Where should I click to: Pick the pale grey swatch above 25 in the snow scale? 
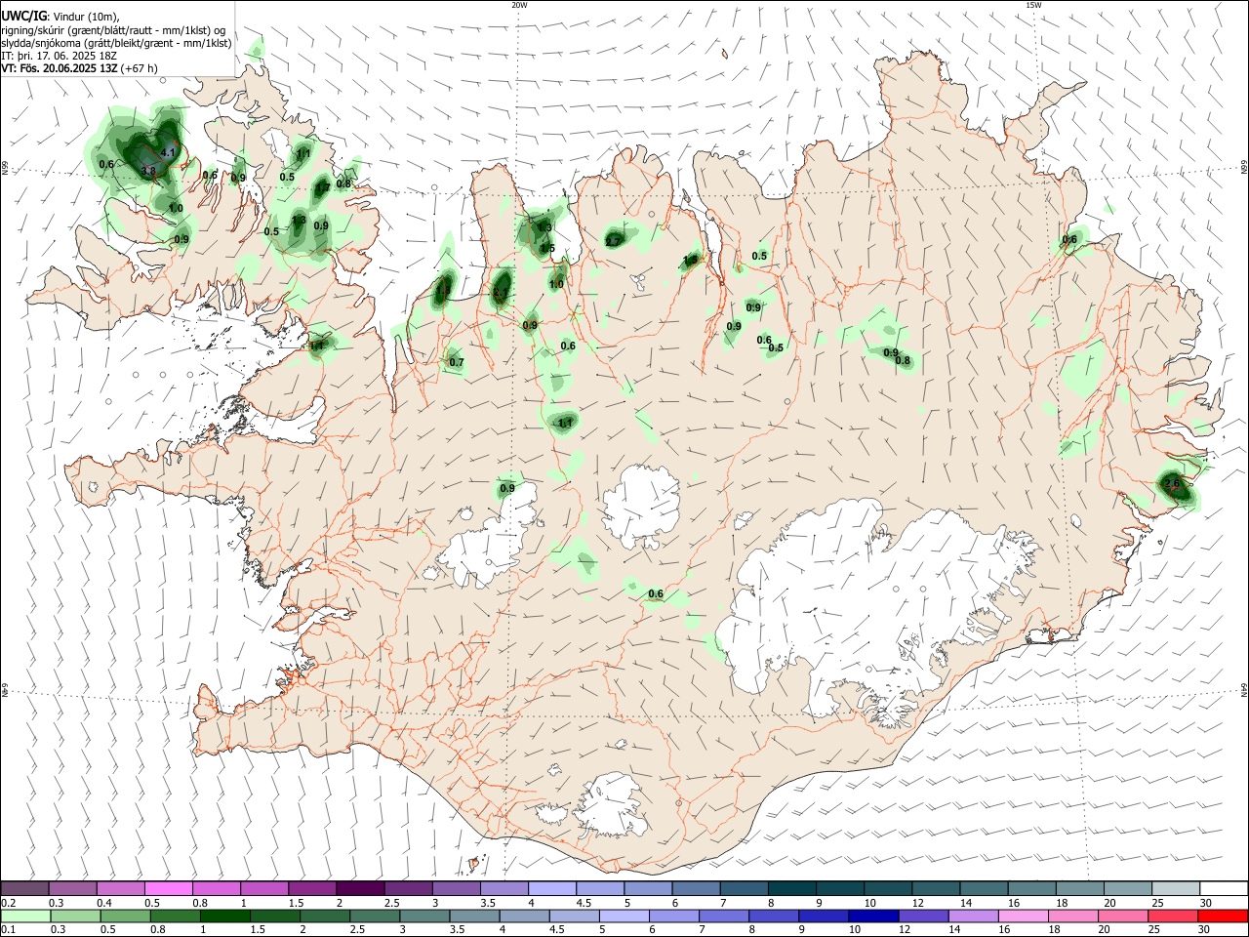click(1175, 888)
